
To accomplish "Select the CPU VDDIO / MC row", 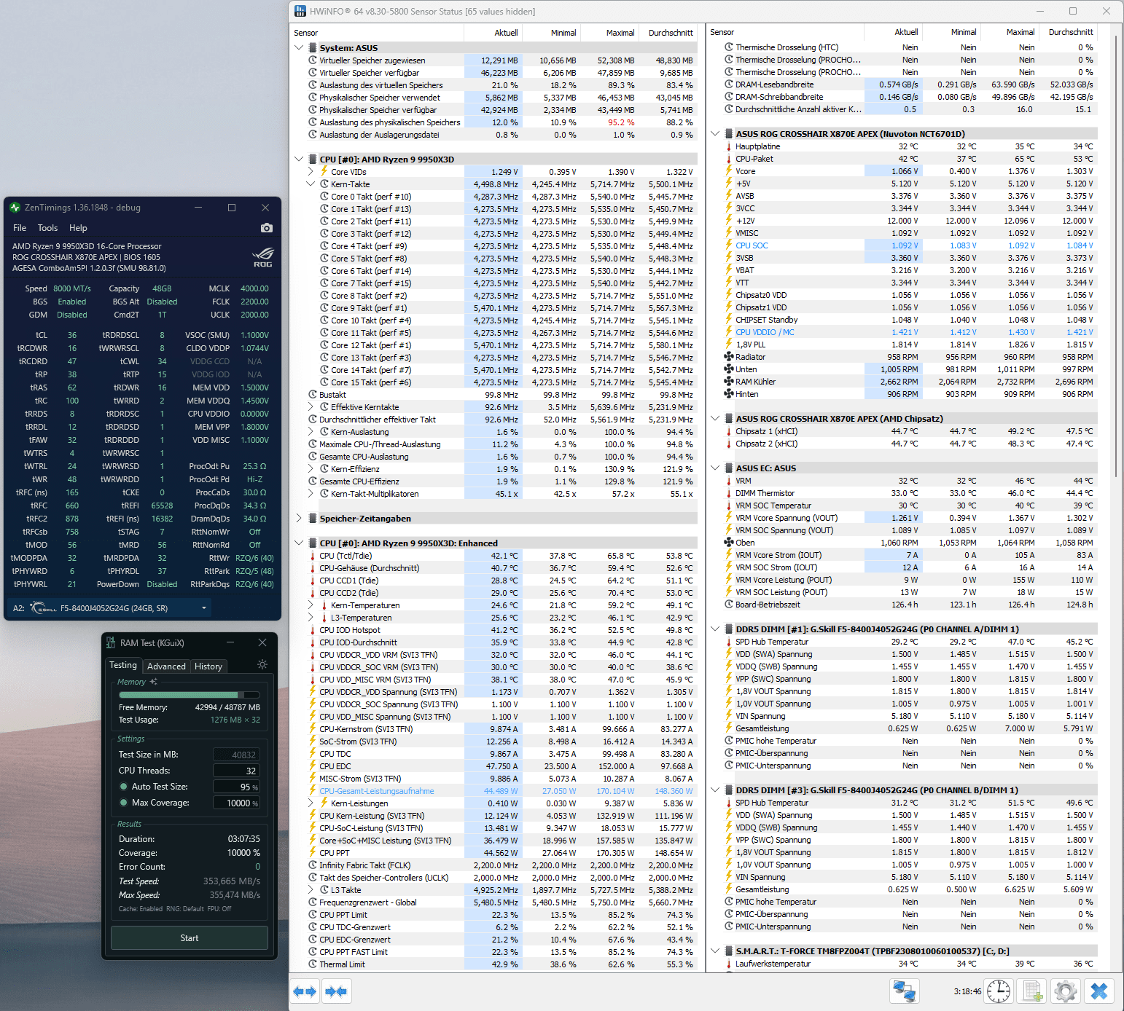I will [x=910, y=332].
